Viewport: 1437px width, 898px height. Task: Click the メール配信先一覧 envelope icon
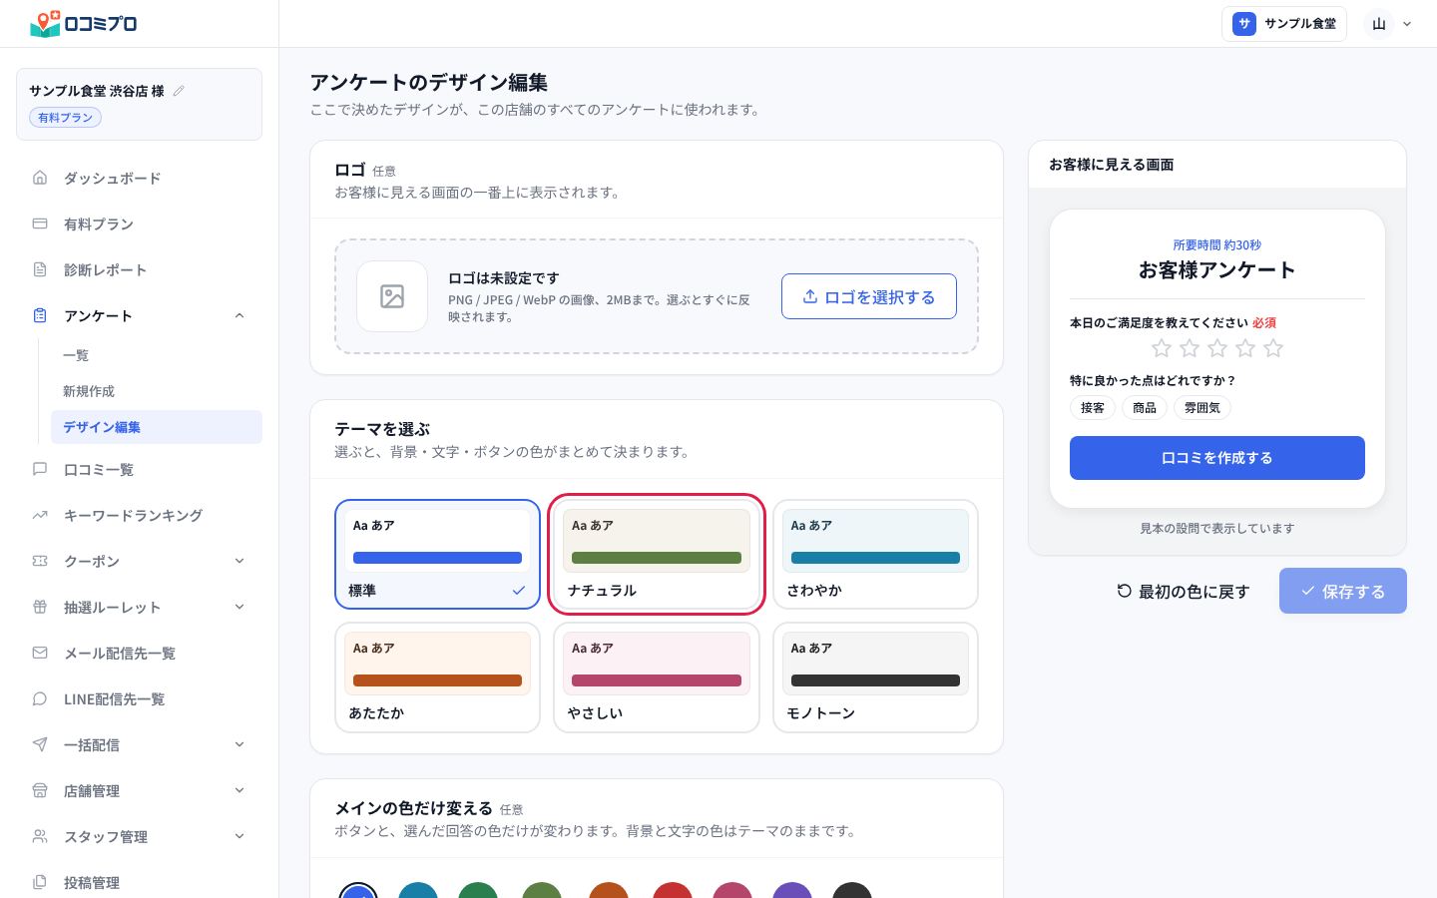[x=40, y=653]
